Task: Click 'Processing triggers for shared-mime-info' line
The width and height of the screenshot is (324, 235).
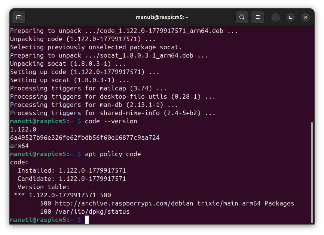Action: coord(113,113)
